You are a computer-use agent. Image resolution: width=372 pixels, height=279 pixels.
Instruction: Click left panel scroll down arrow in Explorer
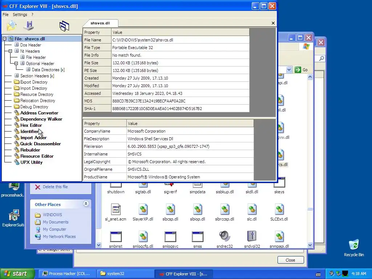[99, 245]
